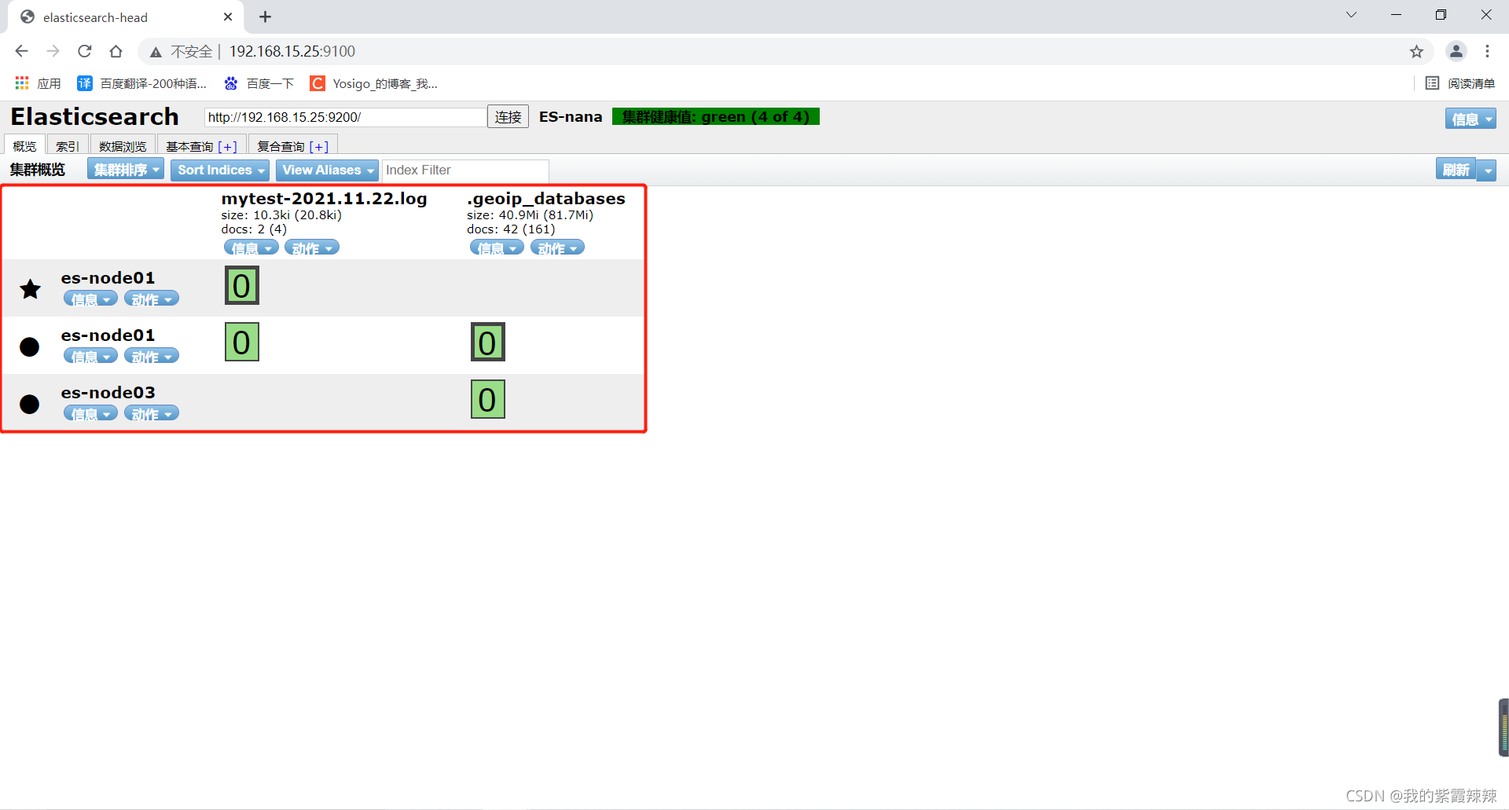Open the Chrome three-dot menu
1509x810 pixels.
(x=1487, y=51)
